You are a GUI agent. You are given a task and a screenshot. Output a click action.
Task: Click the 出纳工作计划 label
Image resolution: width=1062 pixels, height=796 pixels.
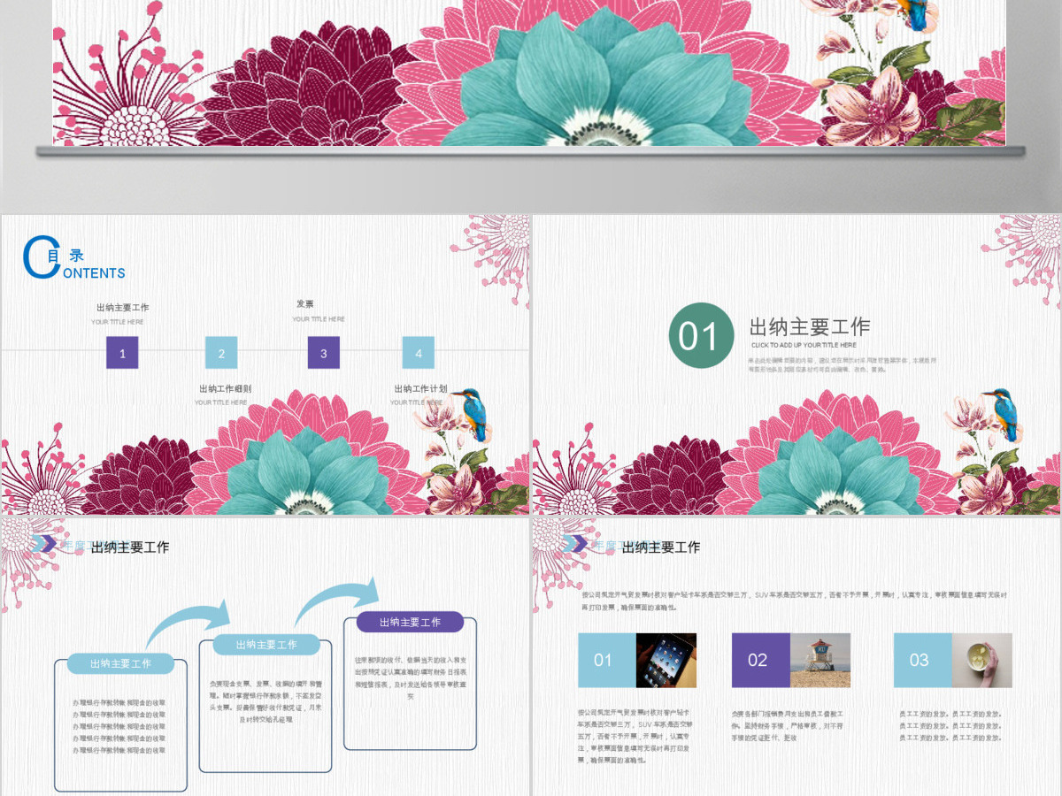[x=420, y=388]
